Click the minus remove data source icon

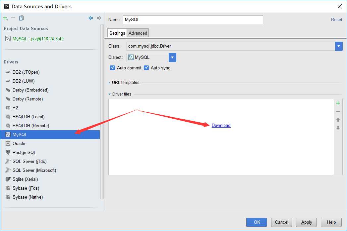click(13, 18)
